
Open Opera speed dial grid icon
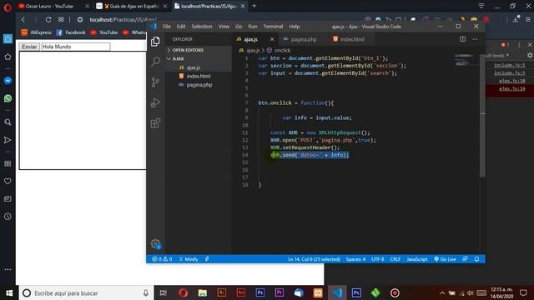click(61, 20)
